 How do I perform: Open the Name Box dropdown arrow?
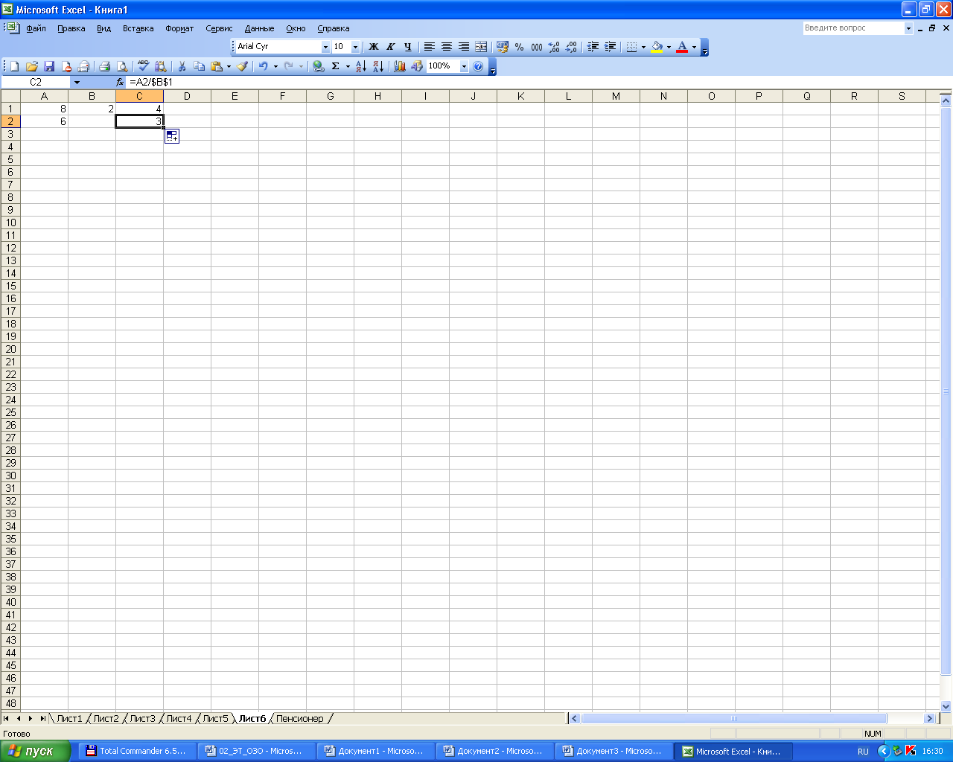[77, 83]
